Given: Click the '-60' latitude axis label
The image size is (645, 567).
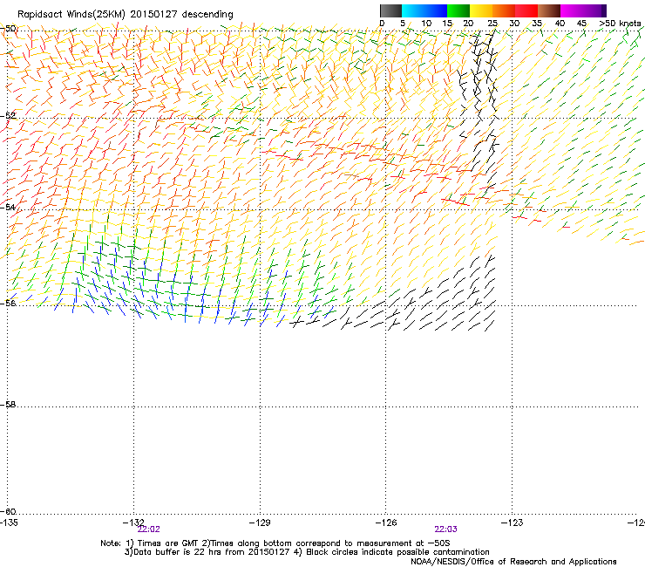Looking at the screenshot, I should tap(8, 511).
